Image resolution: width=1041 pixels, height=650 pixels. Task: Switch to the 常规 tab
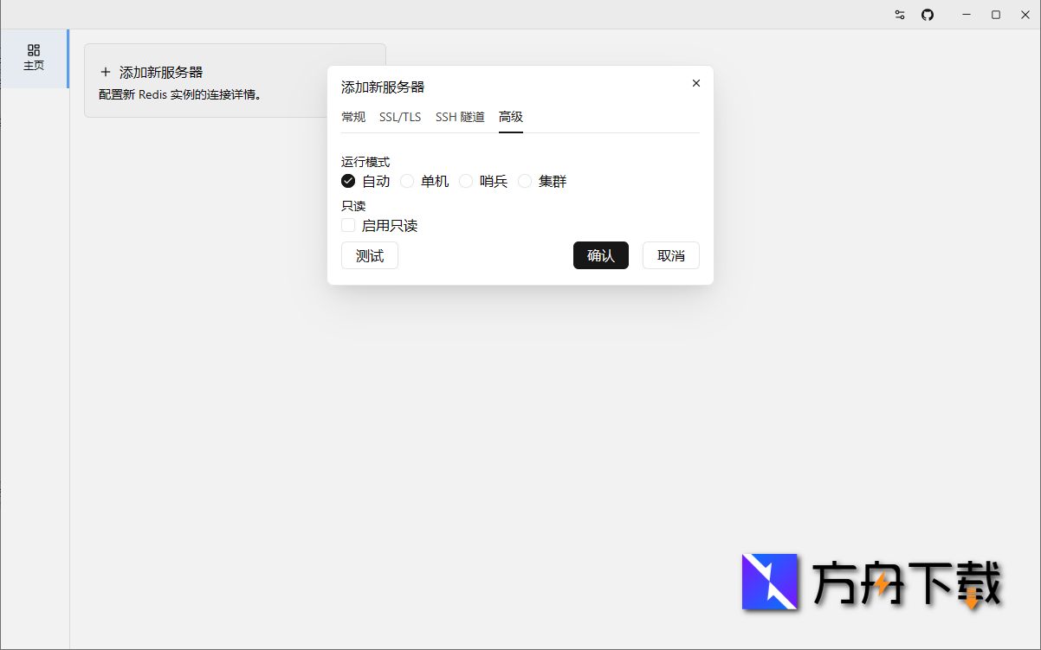point(353,116)
